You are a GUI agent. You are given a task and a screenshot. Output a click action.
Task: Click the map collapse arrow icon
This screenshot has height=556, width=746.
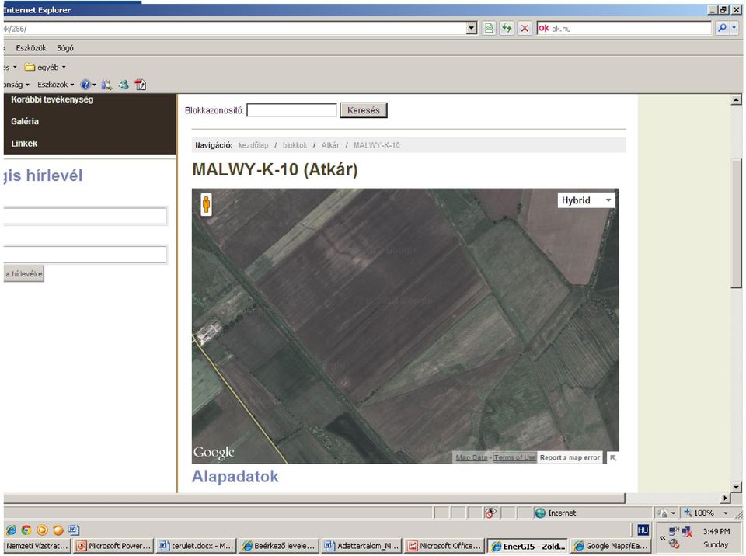(613, 457)
